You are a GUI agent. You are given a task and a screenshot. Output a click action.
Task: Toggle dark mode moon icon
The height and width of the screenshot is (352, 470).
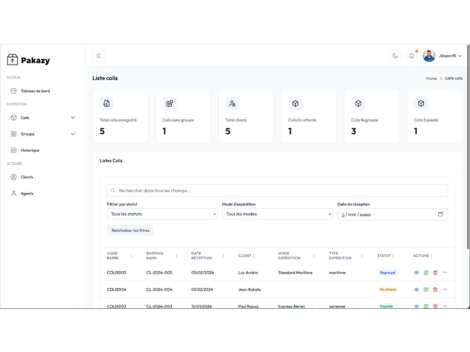(x=395, y=56)
